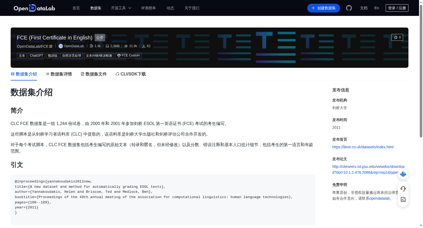Click the ChatGPT tag

(x=36, y=56)
